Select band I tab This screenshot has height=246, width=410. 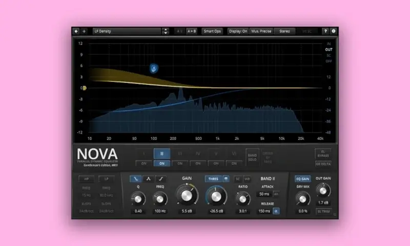144,154
